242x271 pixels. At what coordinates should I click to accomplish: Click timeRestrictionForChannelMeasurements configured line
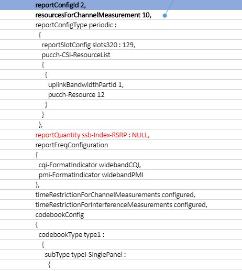coord(115,194)
